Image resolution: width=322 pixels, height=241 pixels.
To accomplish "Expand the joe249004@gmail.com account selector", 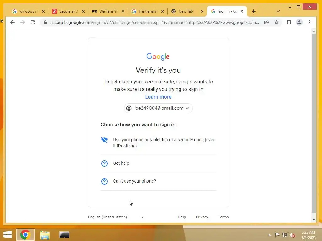I will [158, 108].
